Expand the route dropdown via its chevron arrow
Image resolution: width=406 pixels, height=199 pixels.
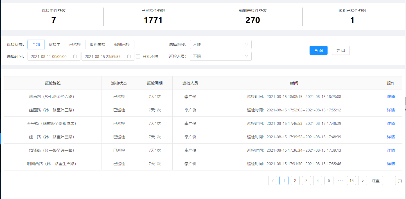tap(247, 44)
